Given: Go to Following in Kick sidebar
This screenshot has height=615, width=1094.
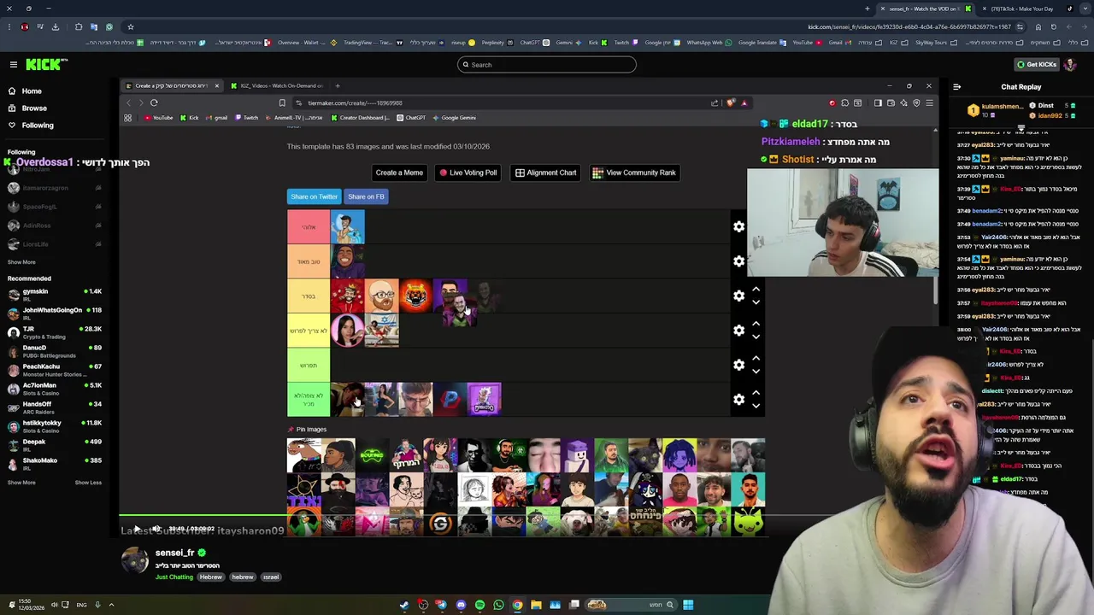Looking at the screenshot, I should [x=38, y=125].
